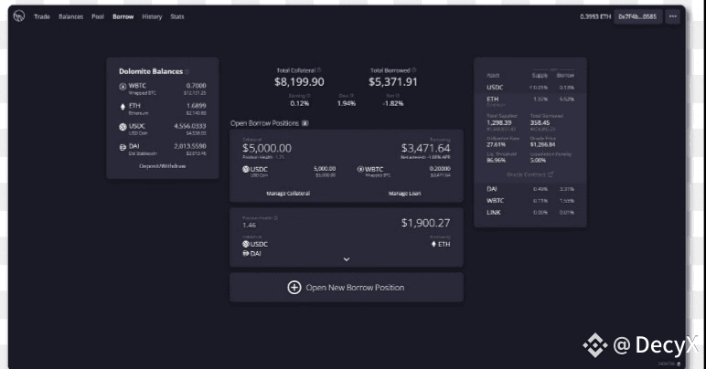Open the History tab
The width and height of the screenshot is (706, 369).
pyautogui.click(x=152, y=16)
